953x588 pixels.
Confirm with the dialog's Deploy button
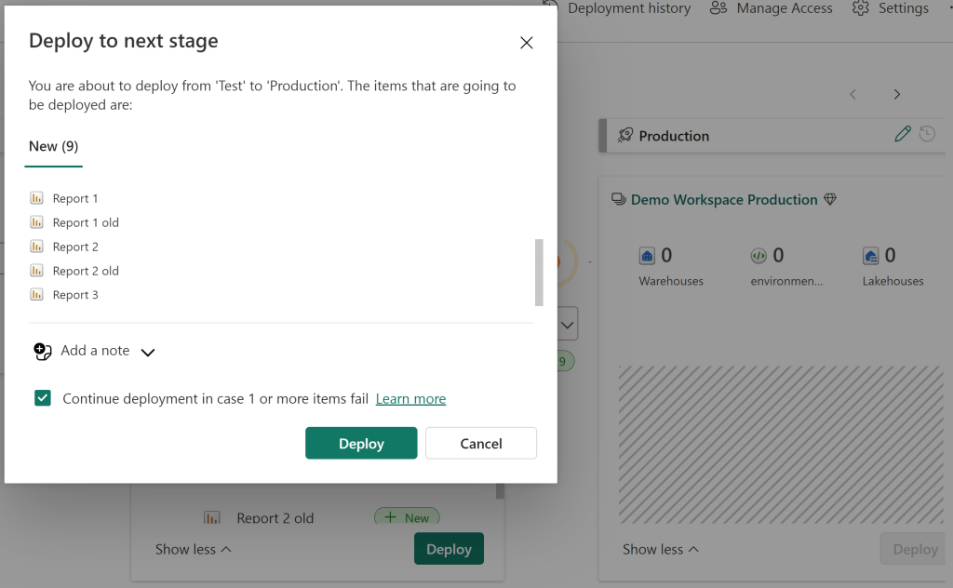pyautogui.click(x=361, y=444)
